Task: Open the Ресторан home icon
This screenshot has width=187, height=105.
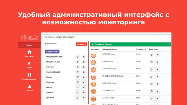Action: [29, 52]
